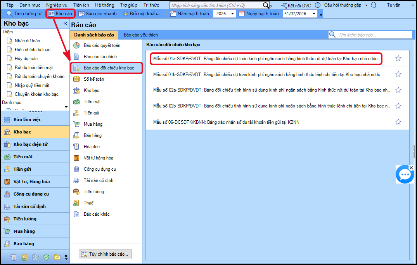
Task: Switch to Danh sách báo cáo tab
Action: coord(94,35)
